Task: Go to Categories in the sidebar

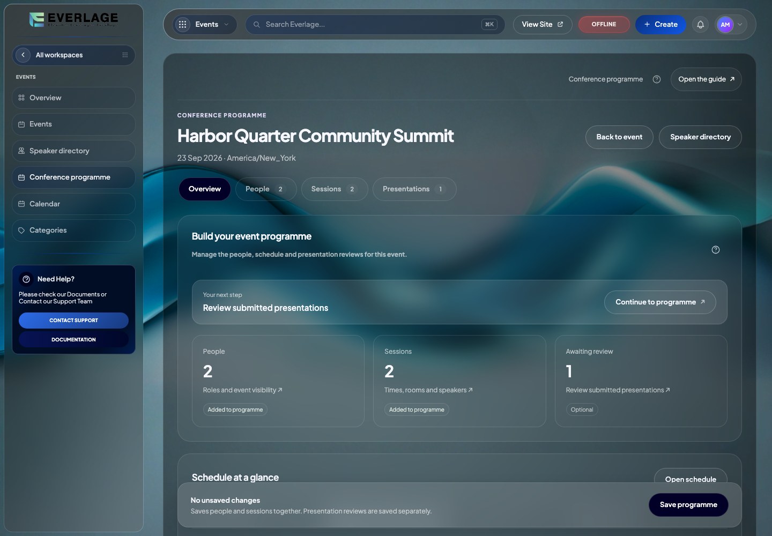Action: point(73,230)
